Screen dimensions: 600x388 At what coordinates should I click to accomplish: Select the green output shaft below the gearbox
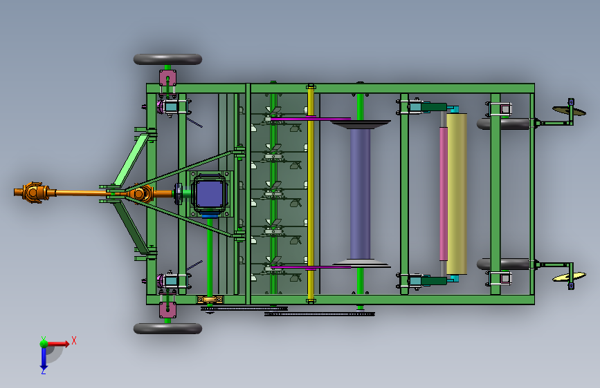click(210, 257)
